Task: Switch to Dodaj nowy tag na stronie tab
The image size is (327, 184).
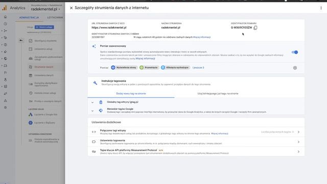Action: [131, 94]
